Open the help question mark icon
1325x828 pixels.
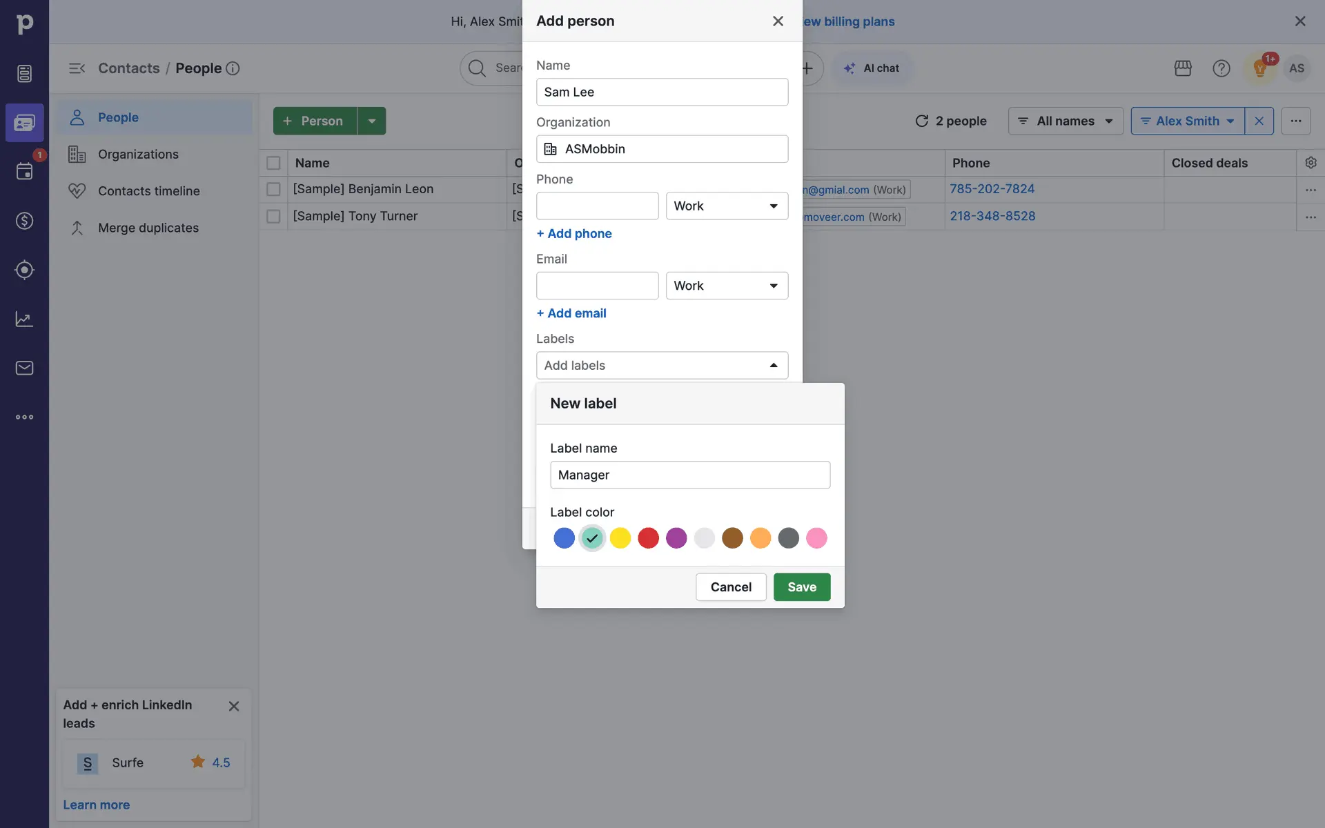[1221, 68]
